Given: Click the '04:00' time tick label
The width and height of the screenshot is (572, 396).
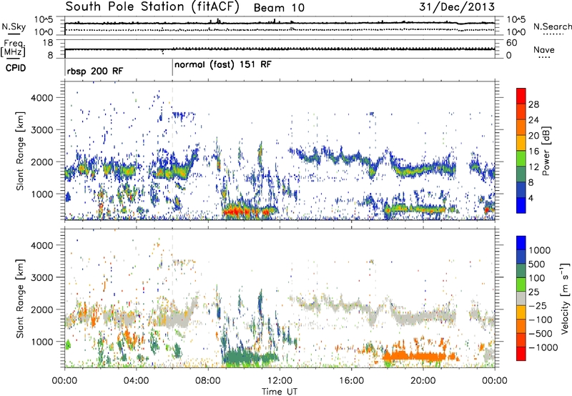Looking at the screenshot, I should click(136, 381).
